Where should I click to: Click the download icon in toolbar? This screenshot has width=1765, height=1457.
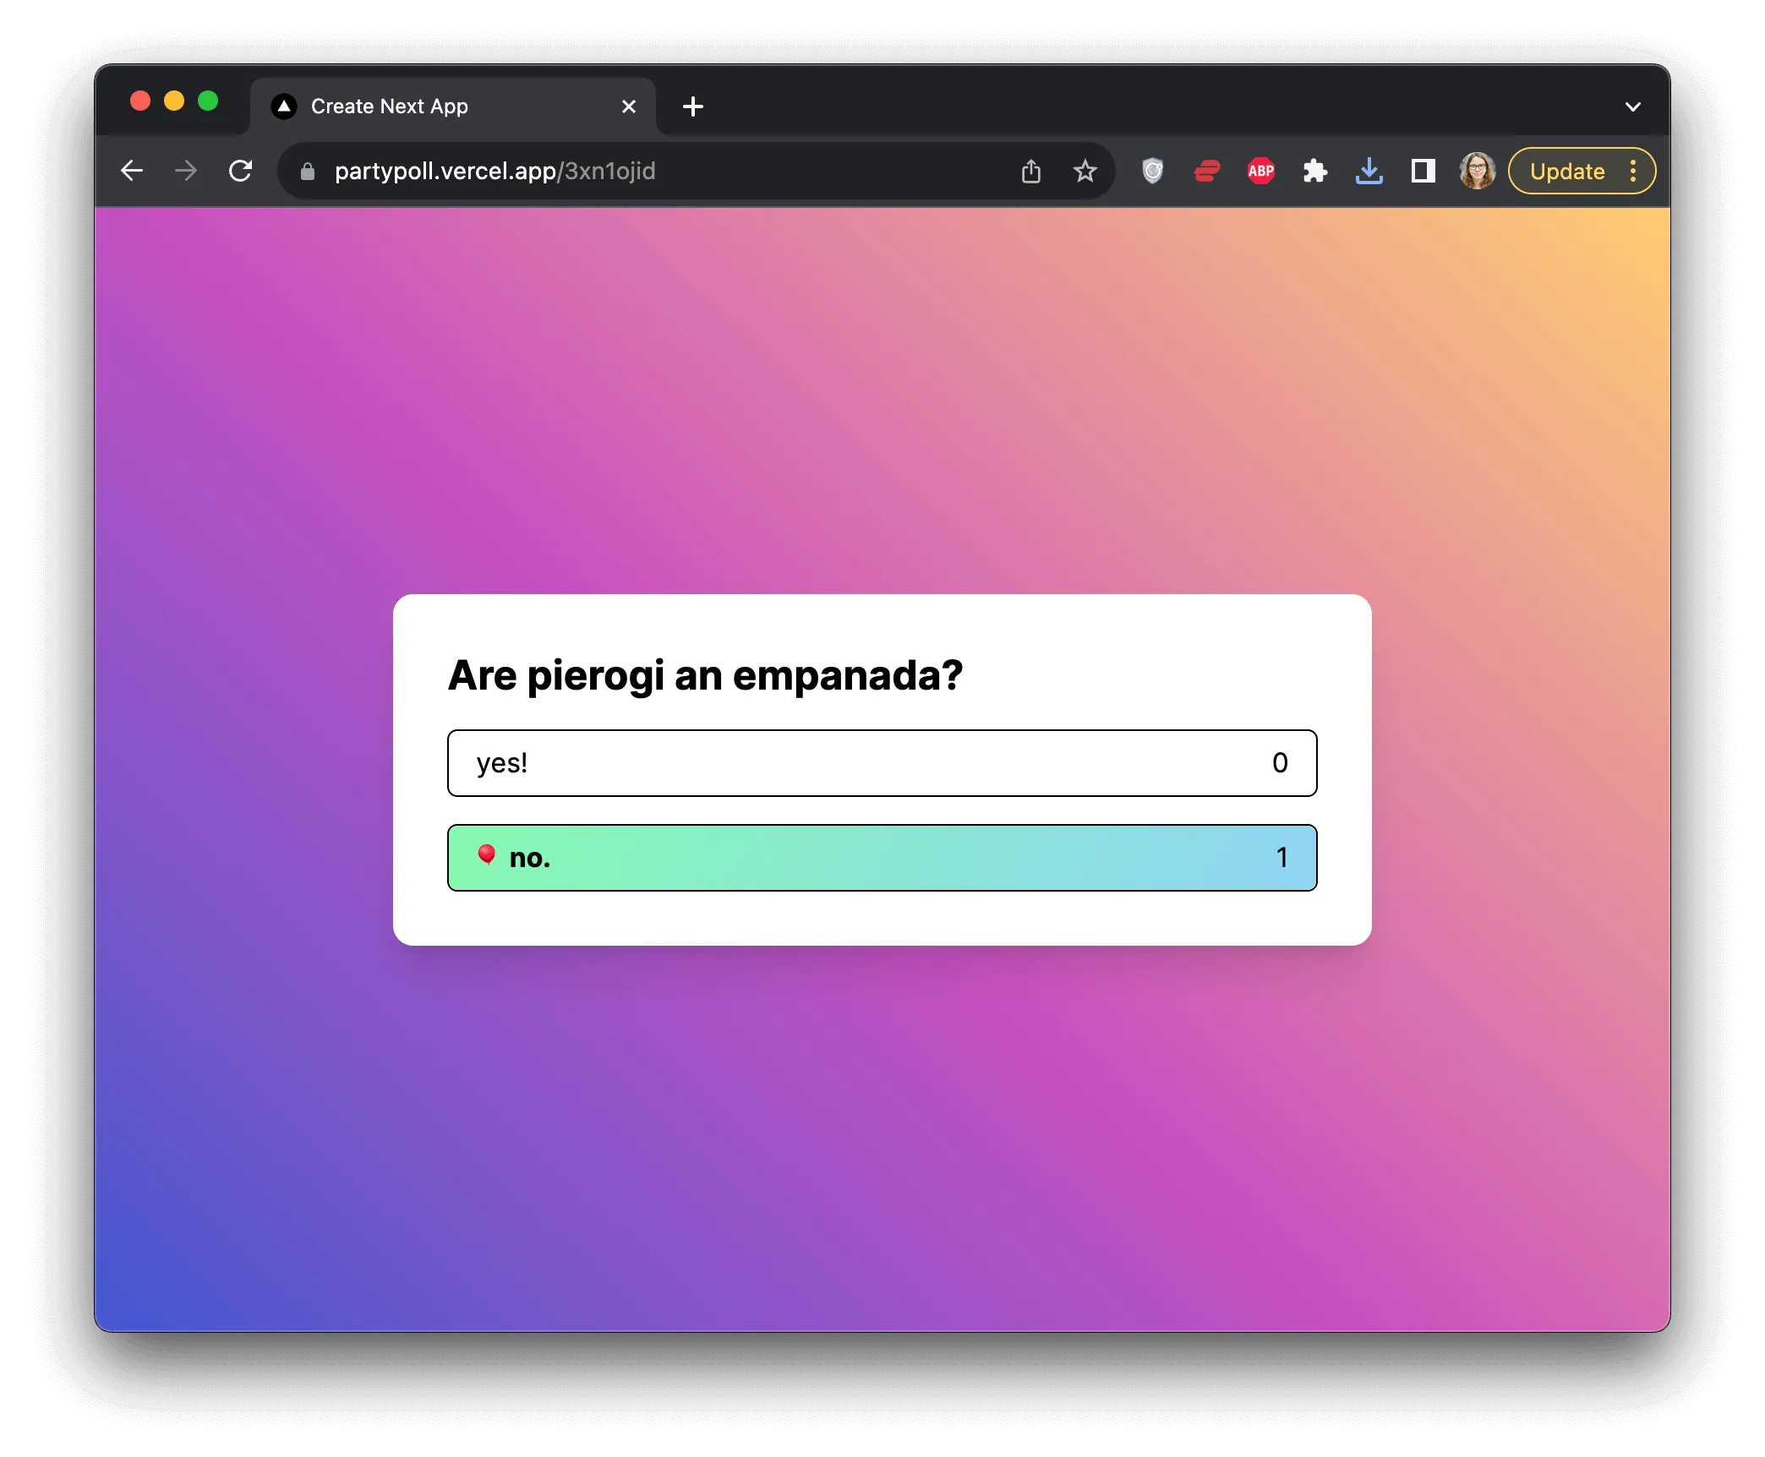(1369, 172)
